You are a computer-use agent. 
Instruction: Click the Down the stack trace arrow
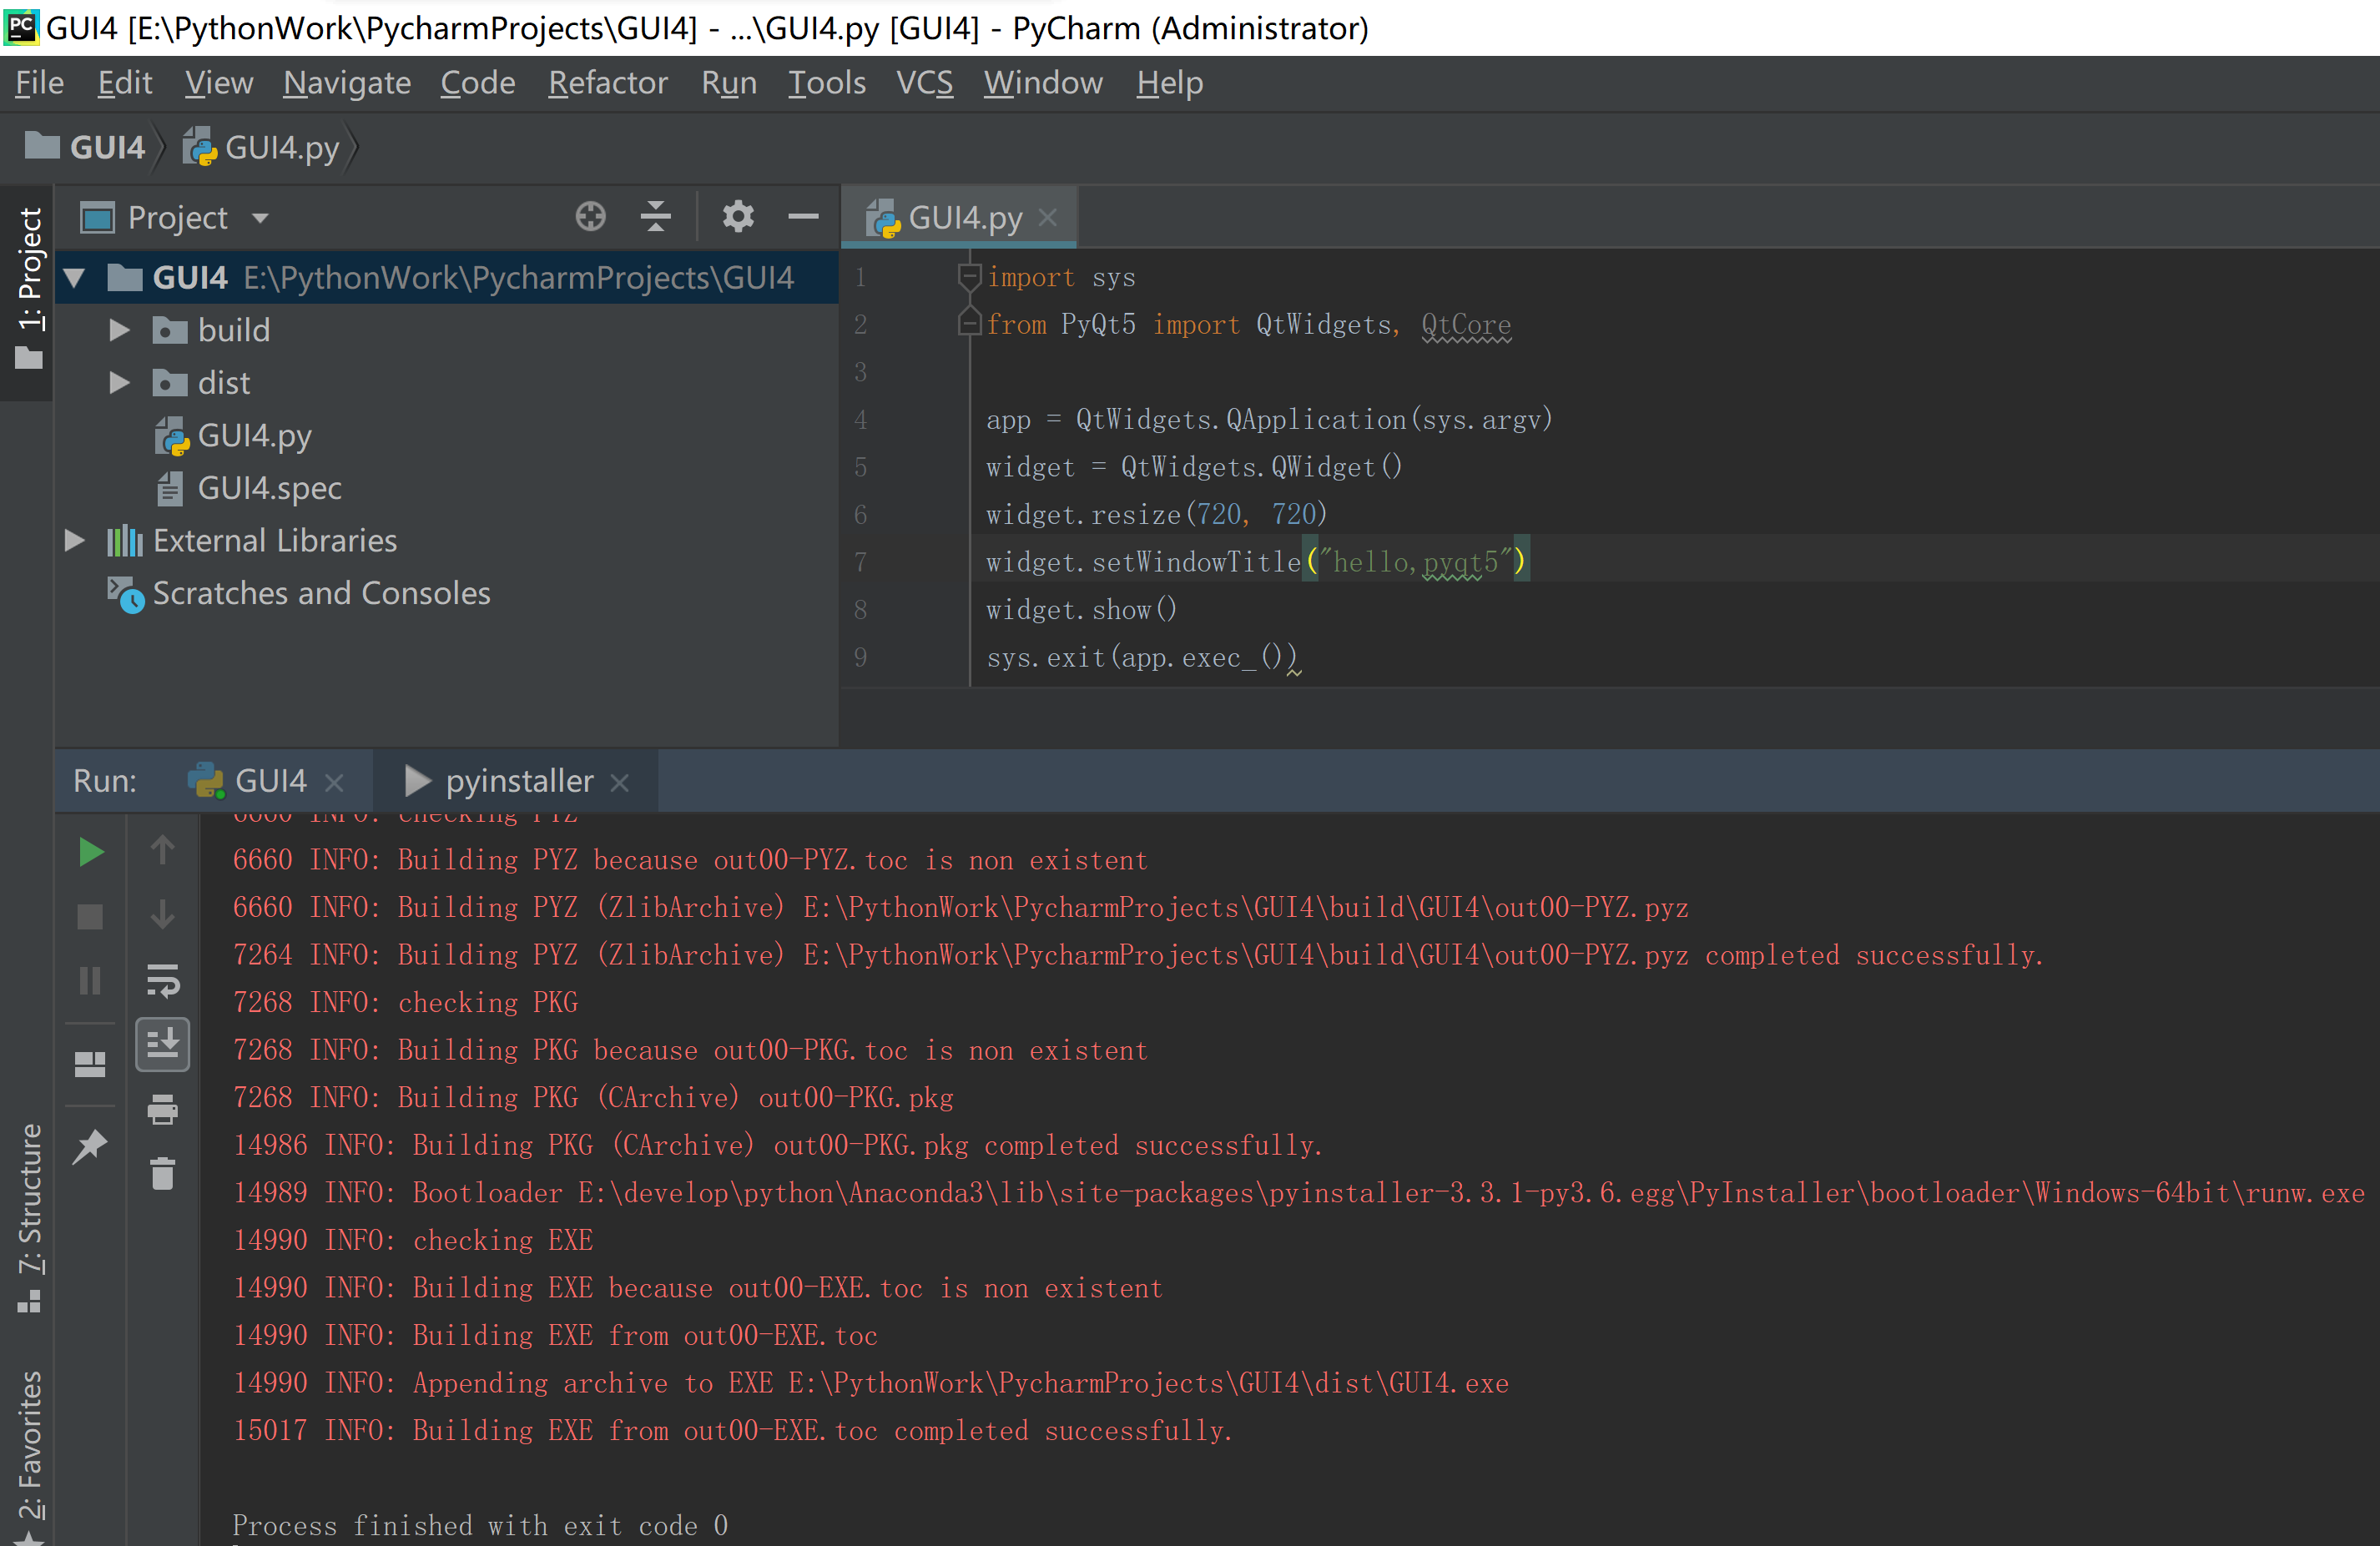tap(163, 916)
